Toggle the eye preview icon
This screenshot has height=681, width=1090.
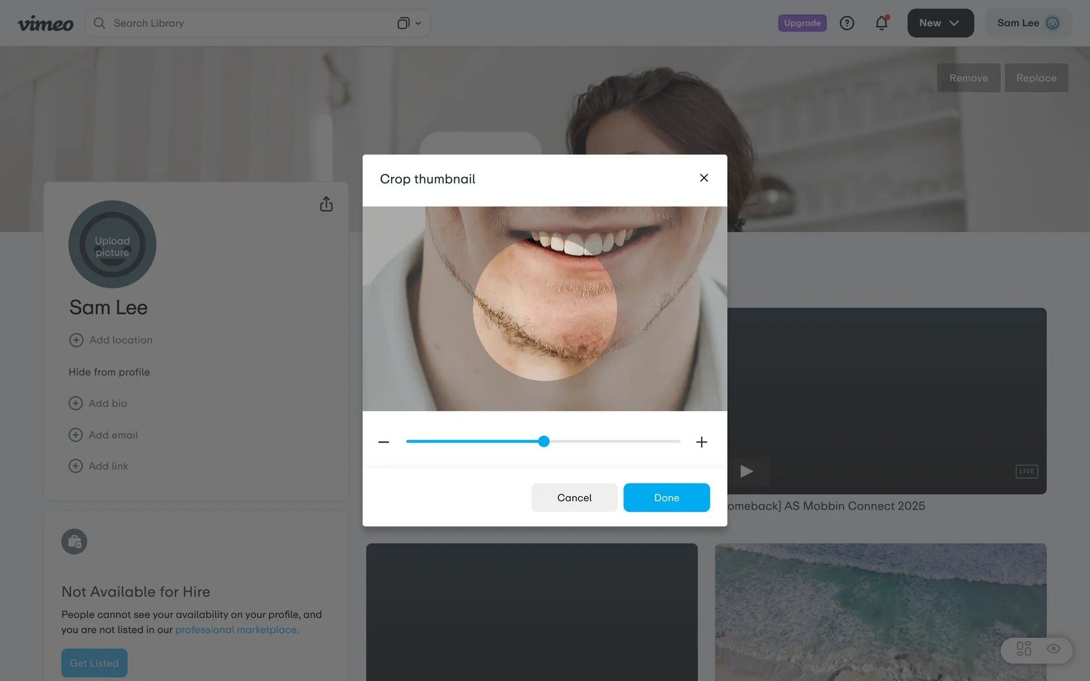pyautogui.click(x=1053, y=649)
